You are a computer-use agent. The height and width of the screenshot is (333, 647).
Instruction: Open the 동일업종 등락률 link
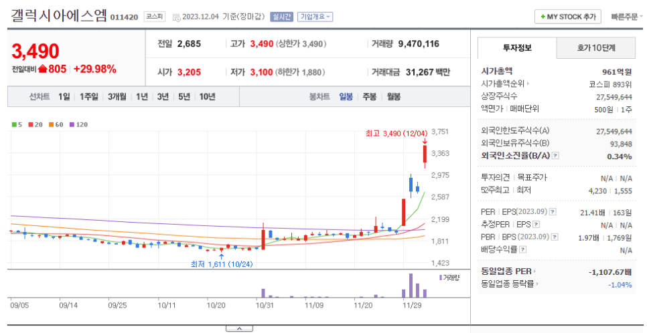point(510,284)
